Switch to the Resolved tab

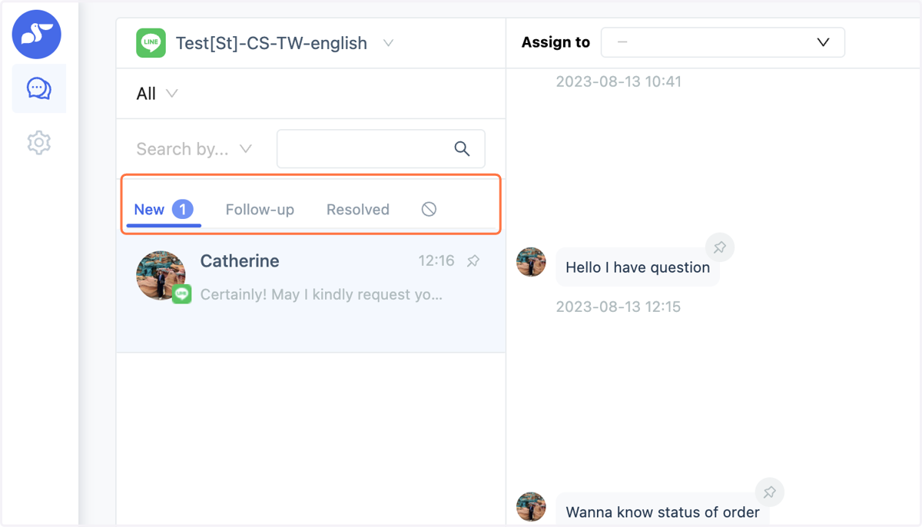358,210
